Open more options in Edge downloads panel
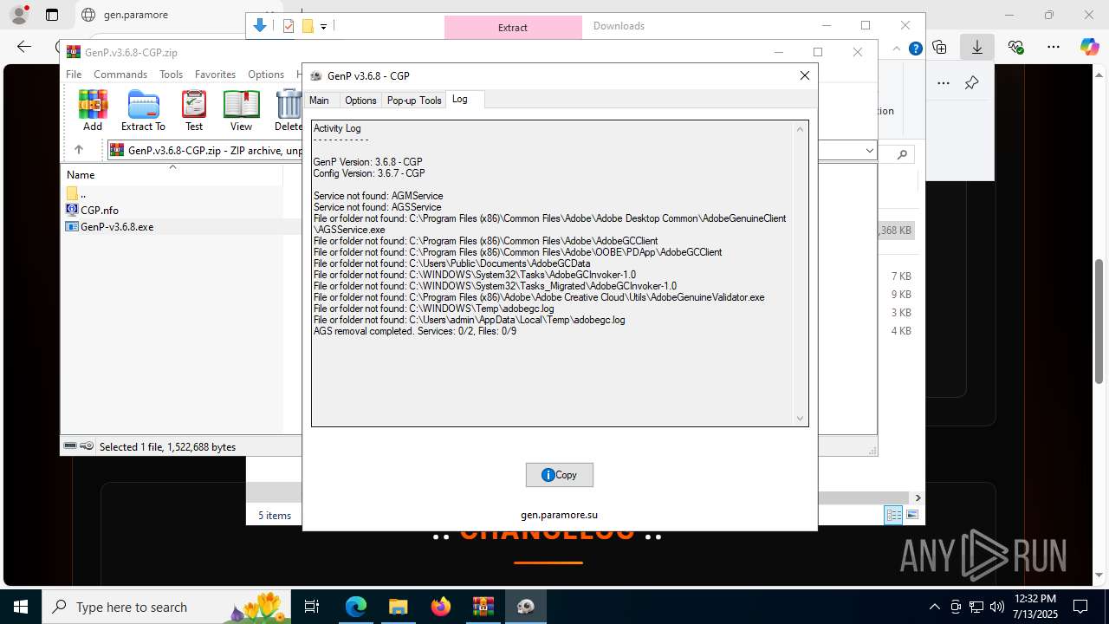 [944, 83]
